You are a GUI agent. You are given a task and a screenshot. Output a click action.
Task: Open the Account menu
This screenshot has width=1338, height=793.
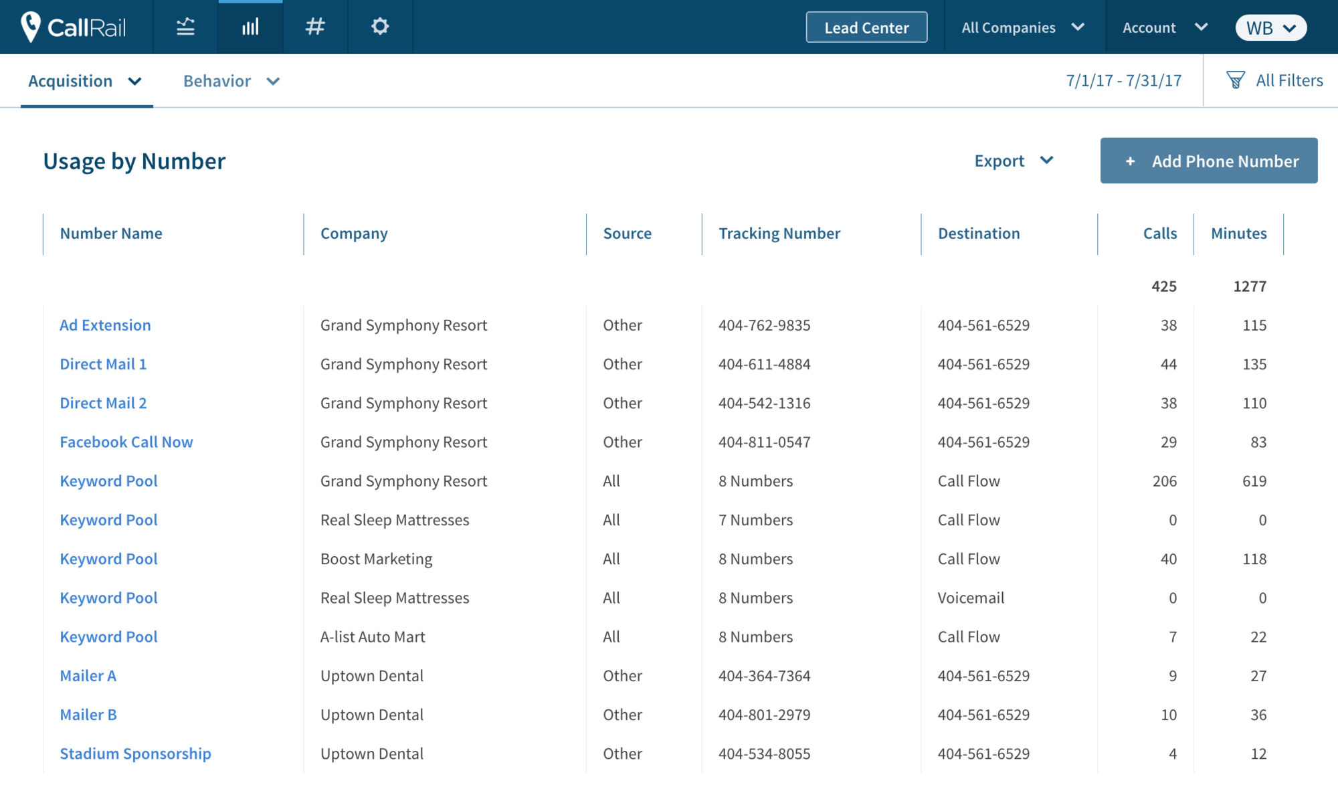point(1163,27)
